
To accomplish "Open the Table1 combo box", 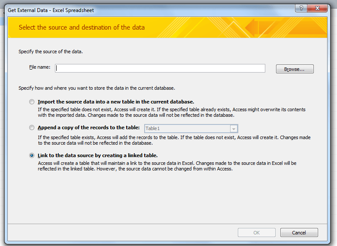I will pos(188,128).
